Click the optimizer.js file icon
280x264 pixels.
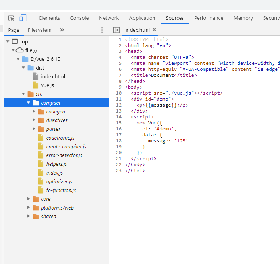click(41, 181)
